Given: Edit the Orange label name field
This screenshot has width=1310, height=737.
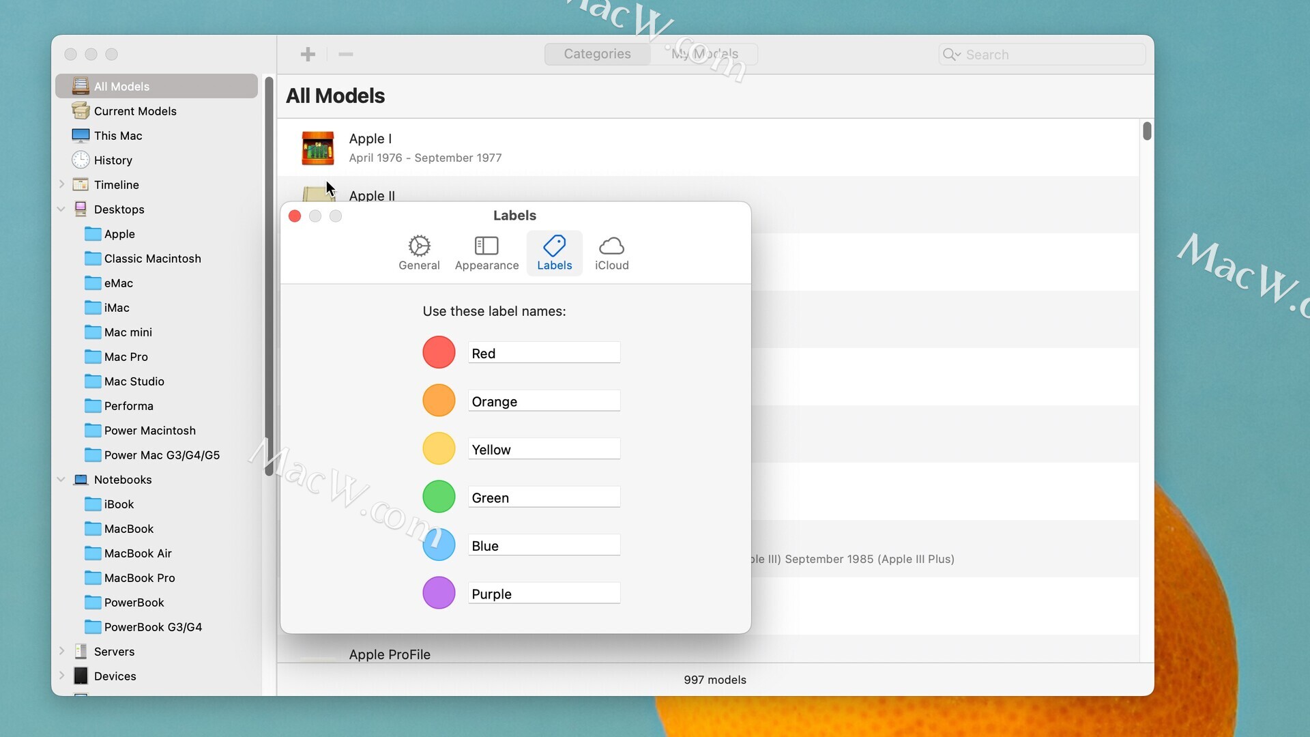Looking at the screenshot, I should pos(544,401).
